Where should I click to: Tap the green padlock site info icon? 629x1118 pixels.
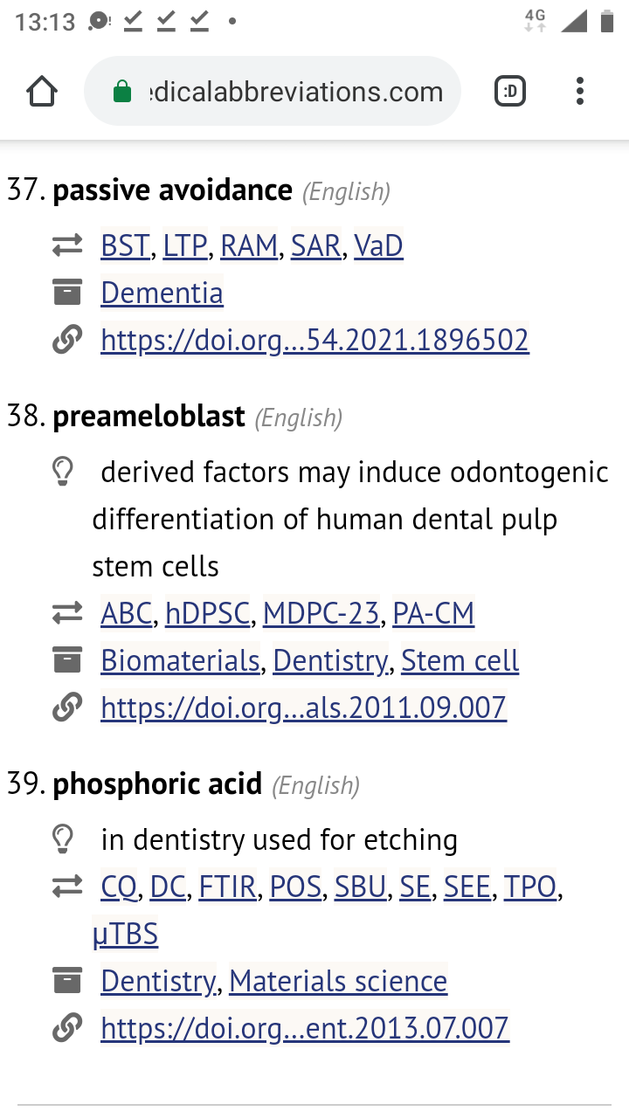pos(122,92)
